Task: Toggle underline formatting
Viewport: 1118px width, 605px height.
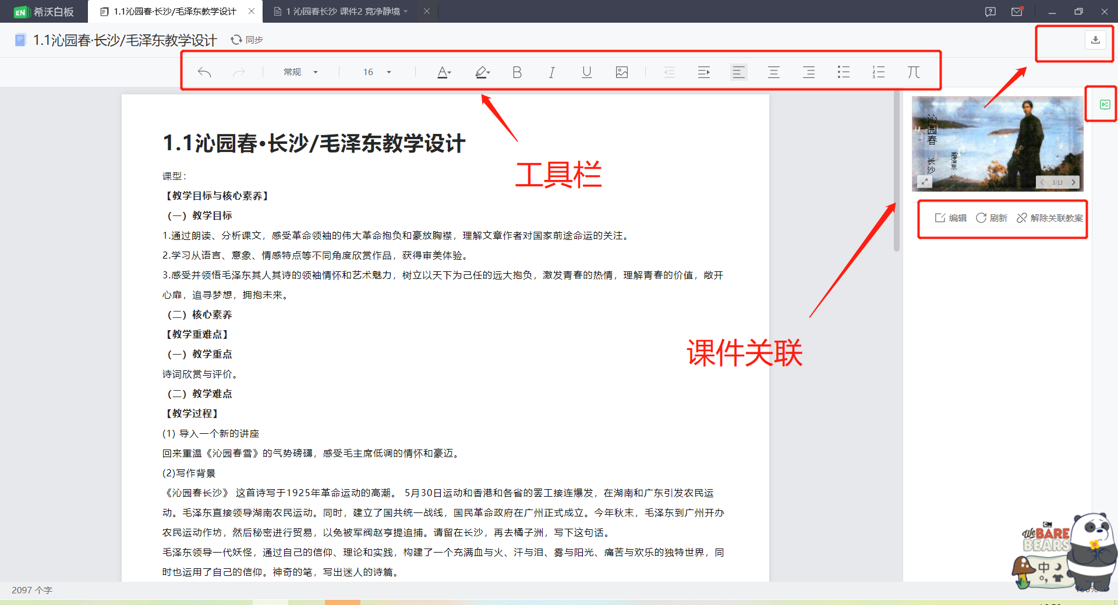Action: (586, 72)
